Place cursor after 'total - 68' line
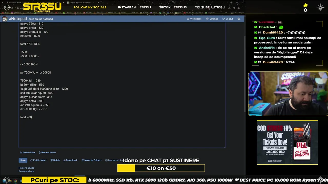The image size is (328, 184). (32, 117)
